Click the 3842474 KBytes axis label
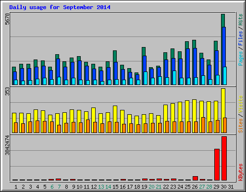 point(7,145)
